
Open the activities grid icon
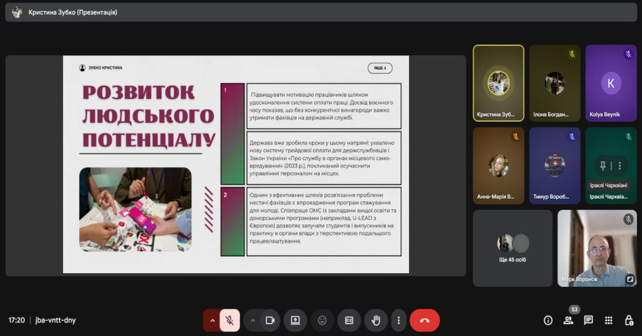tap(609, 321)
